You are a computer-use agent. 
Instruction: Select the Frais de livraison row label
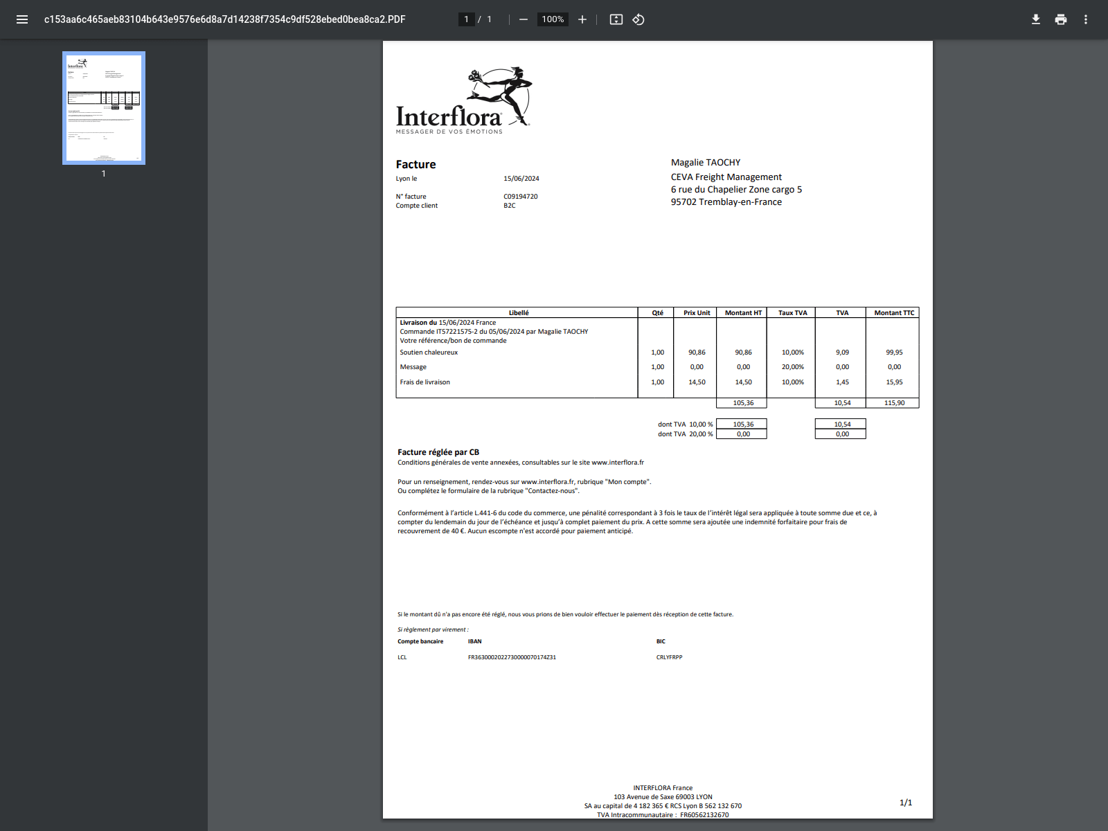tap(425, 382)
